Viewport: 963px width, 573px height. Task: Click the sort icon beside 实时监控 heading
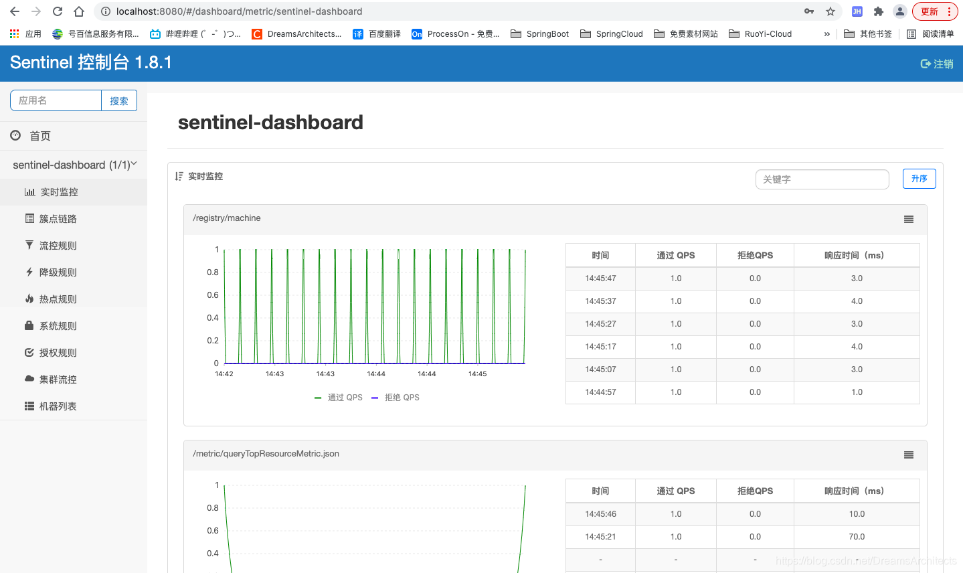pos(179,176)
